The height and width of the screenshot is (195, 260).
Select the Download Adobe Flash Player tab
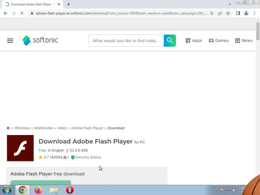click(x=32, y=4)
